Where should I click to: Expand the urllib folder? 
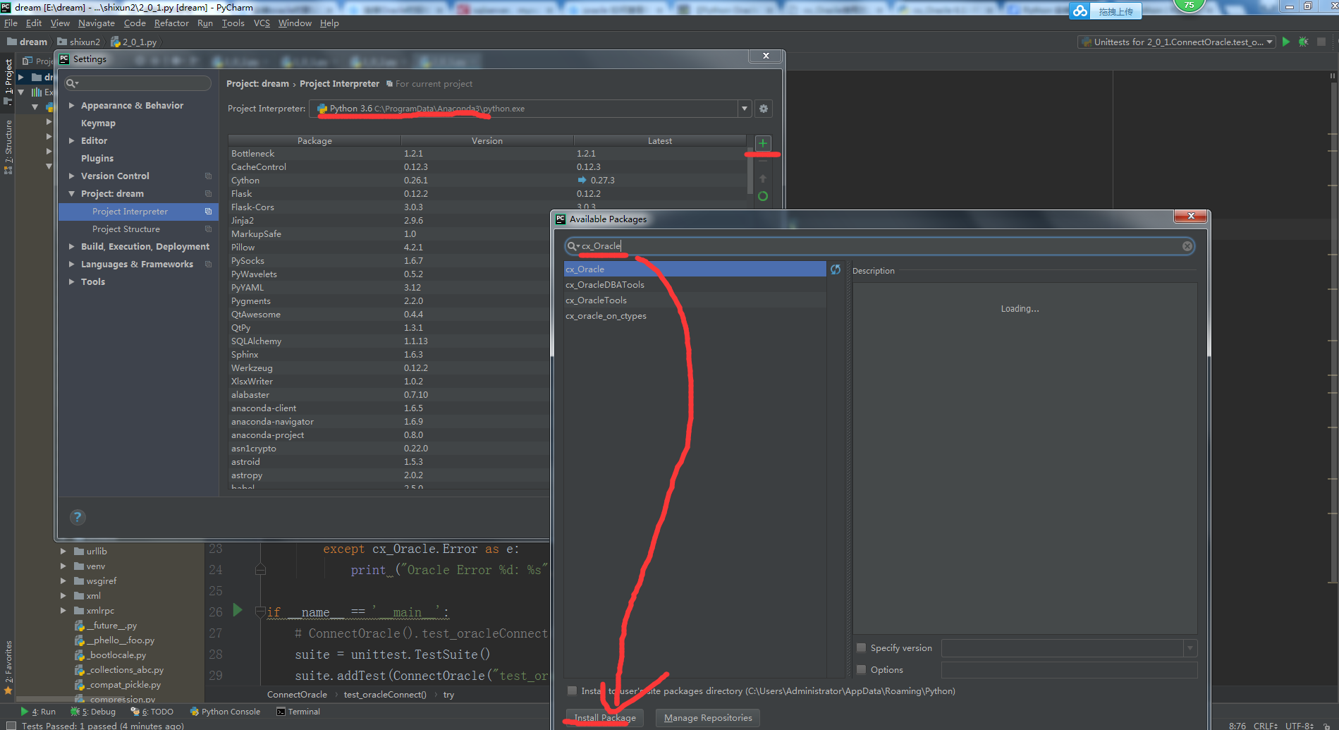click(x=63, y=552)
